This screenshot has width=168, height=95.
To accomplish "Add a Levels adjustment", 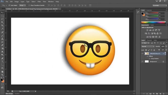I will [x=150, y=30].
